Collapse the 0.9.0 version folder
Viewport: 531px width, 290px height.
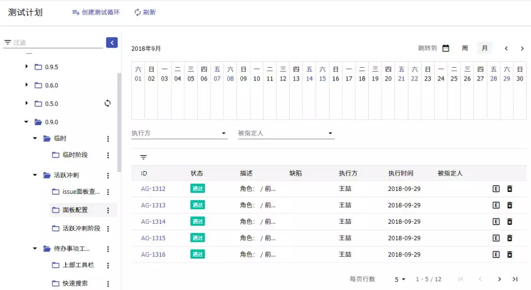point(27,122)
